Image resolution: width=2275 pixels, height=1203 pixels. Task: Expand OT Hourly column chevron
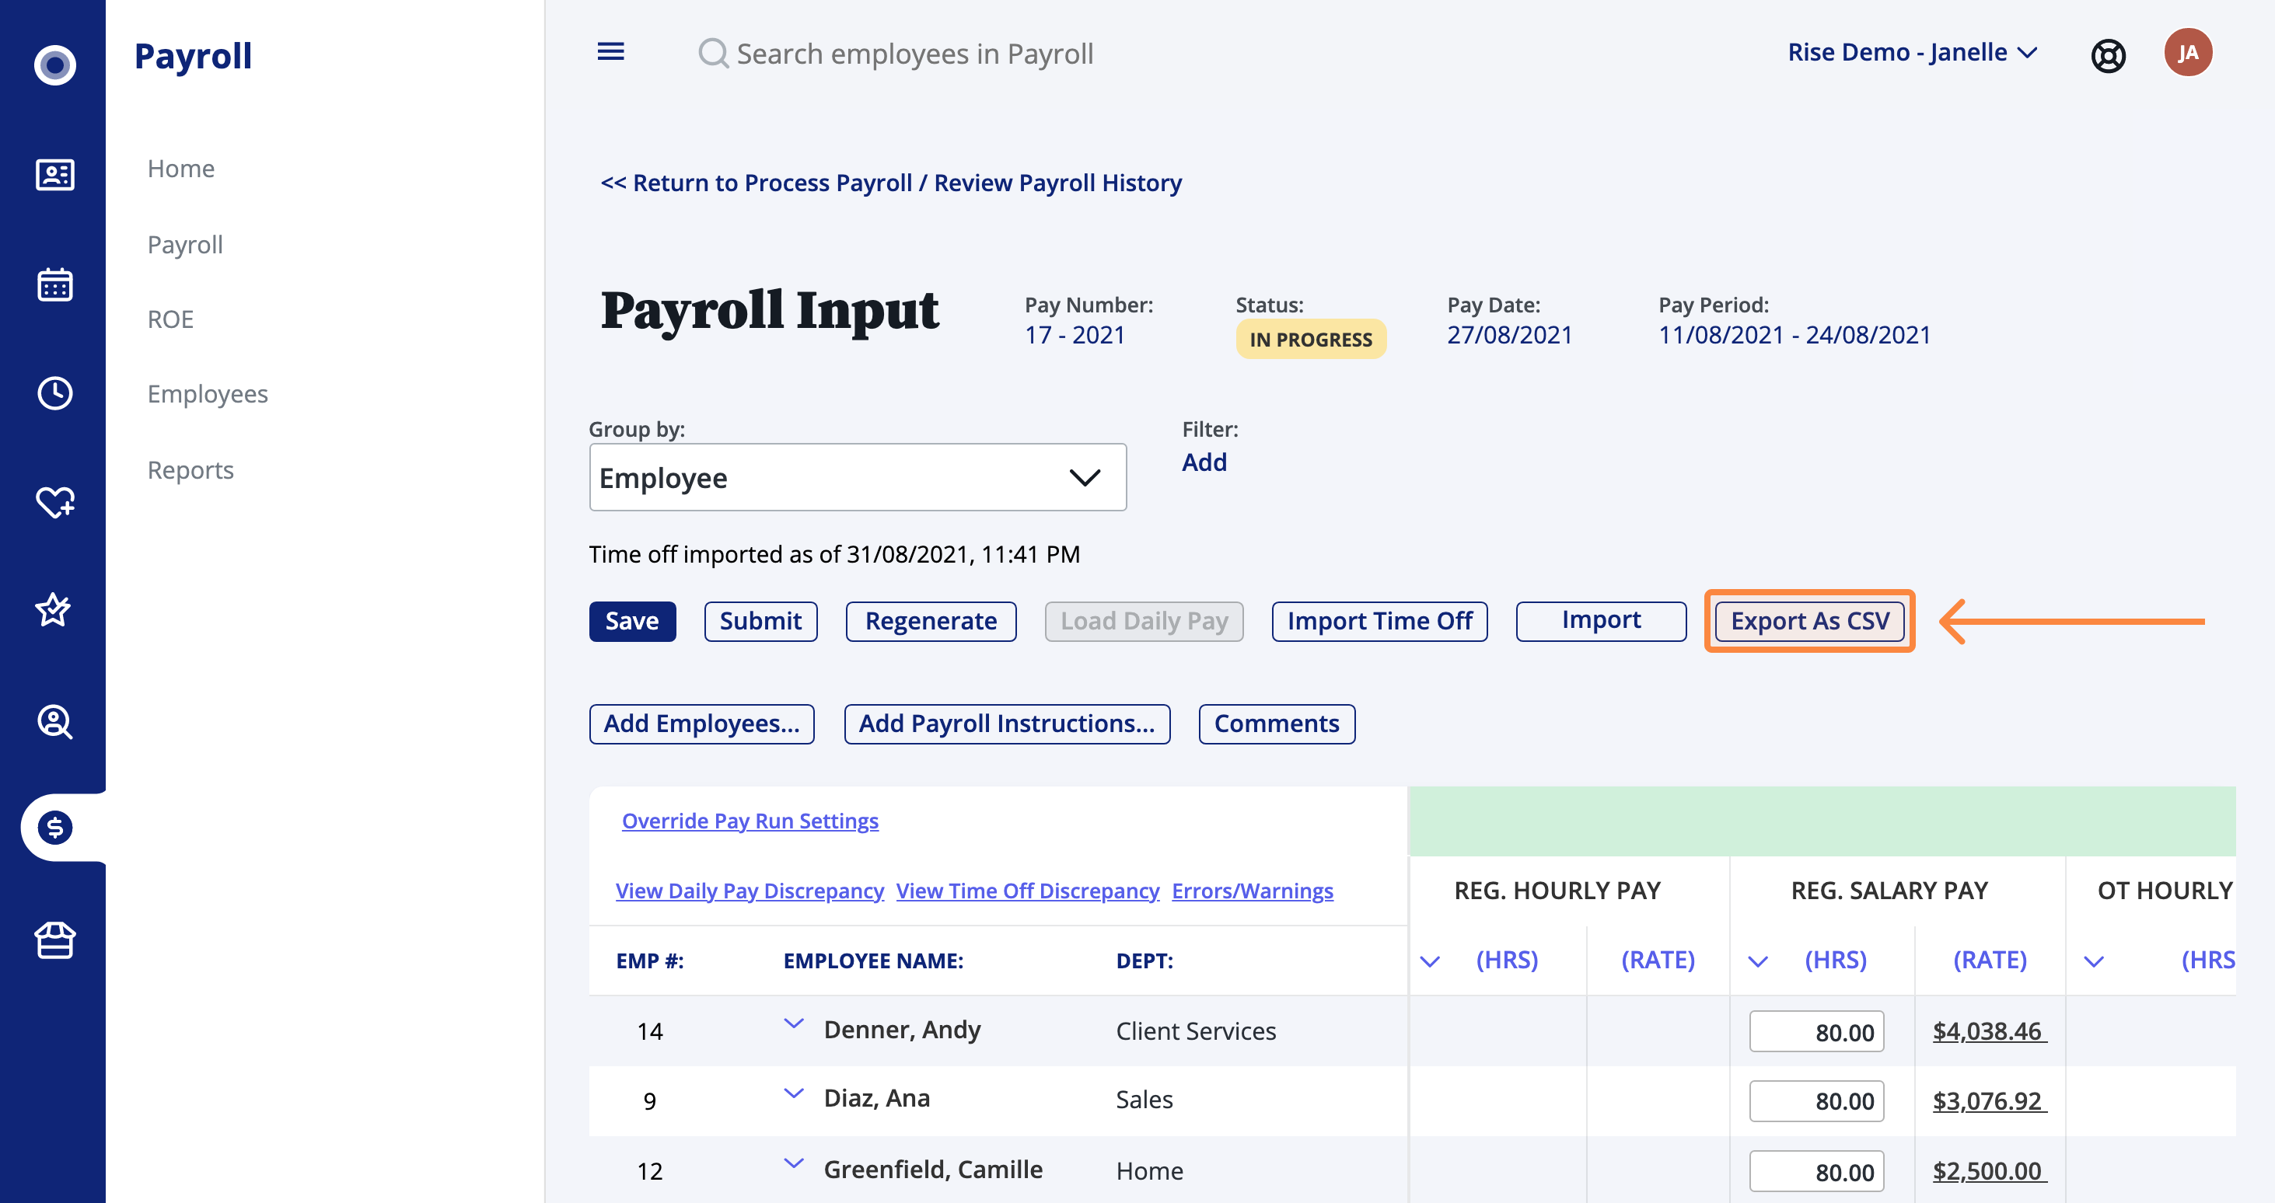click(2093, 961)
